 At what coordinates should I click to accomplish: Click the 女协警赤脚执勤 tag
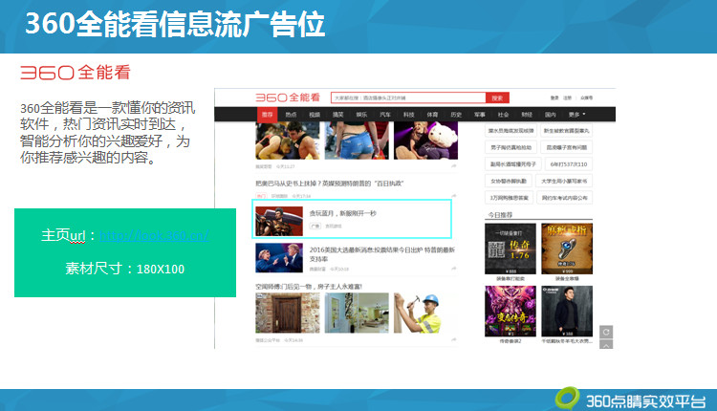(509, 181)
